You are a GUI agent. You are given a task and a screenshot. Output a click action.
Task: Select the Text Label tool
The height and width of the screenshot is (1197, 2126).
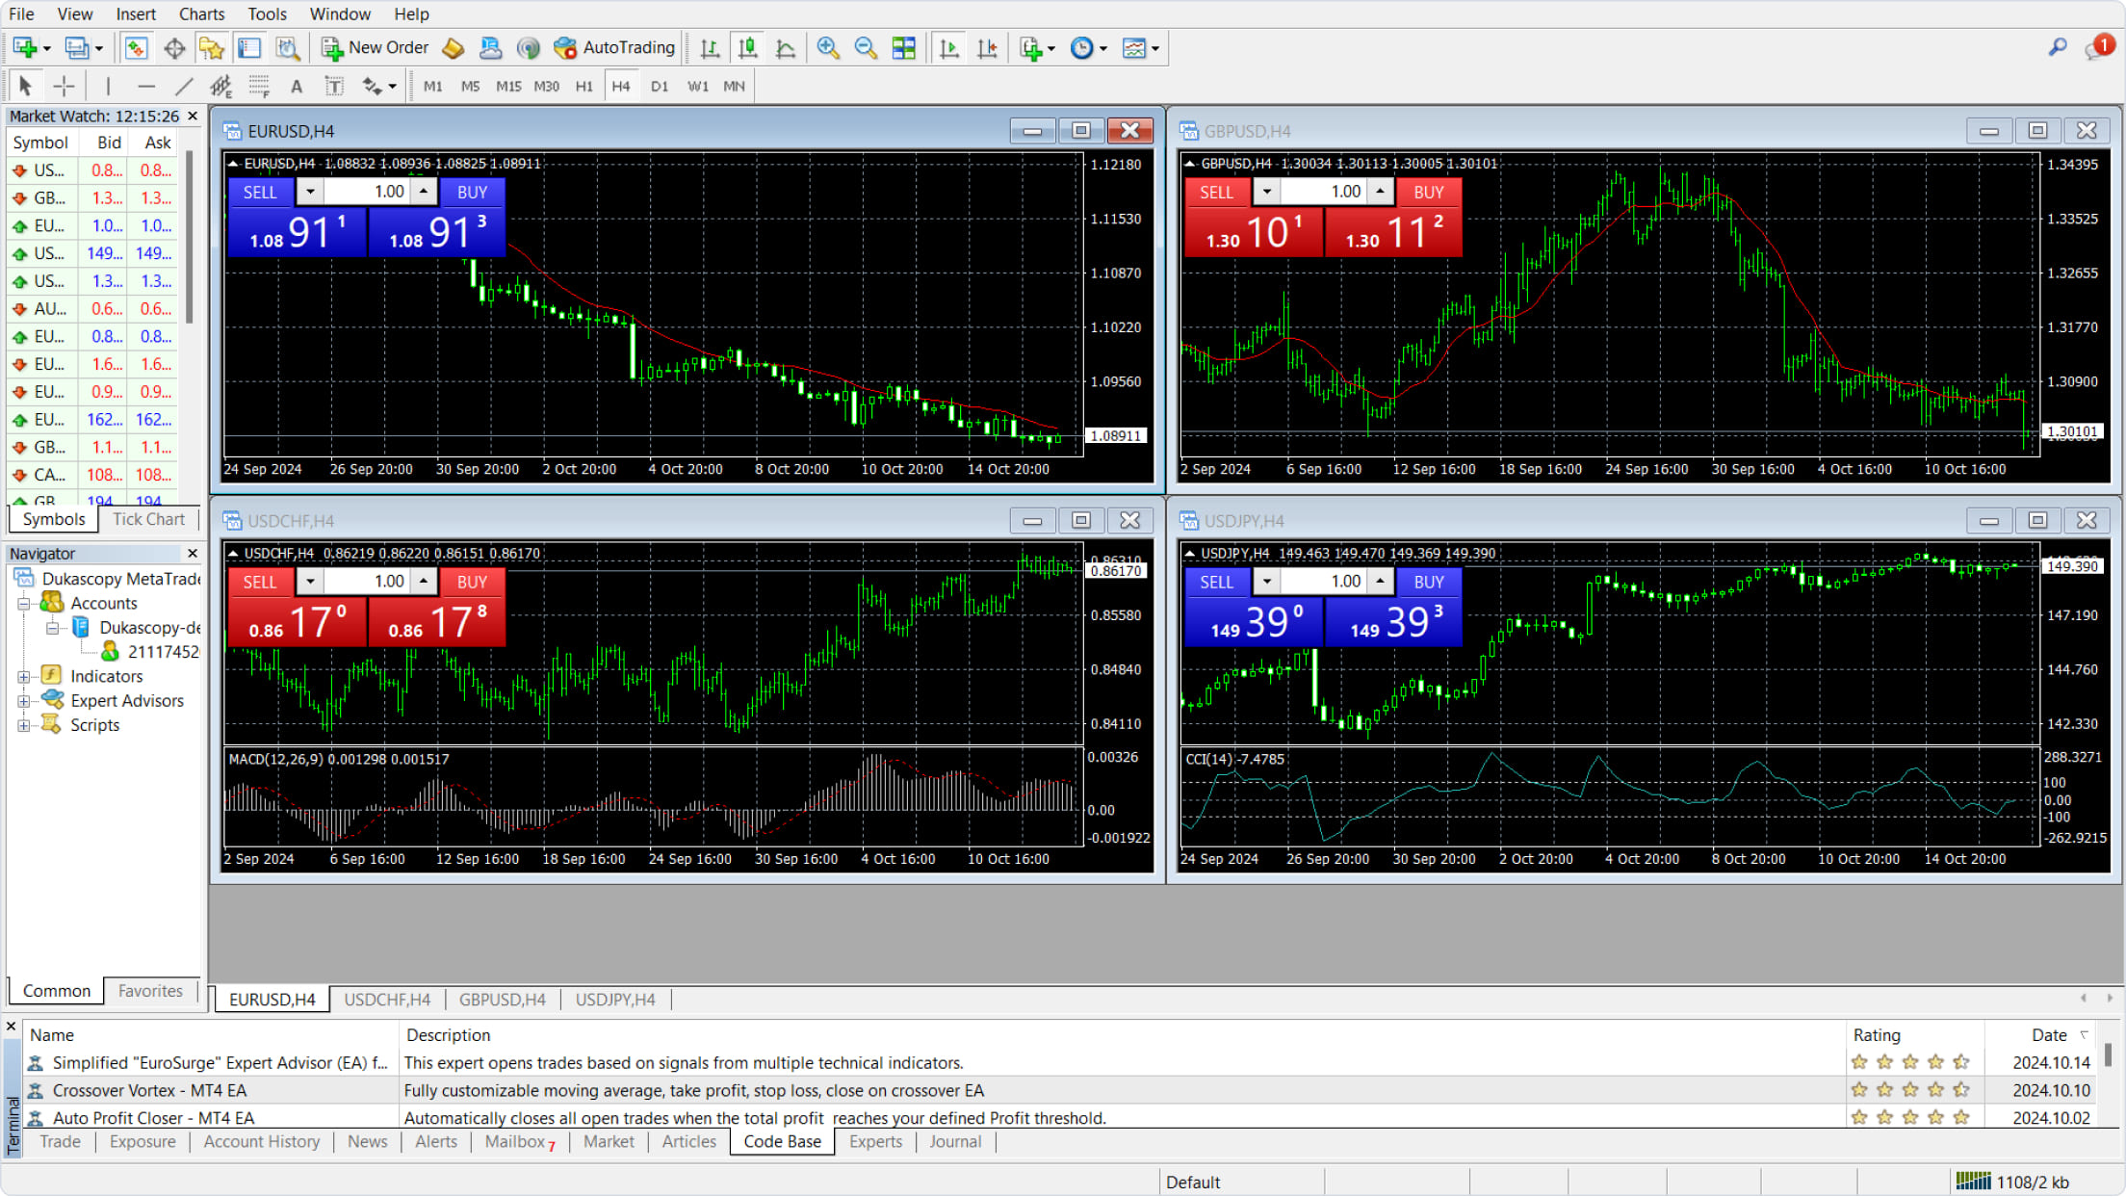pyautogui.click(x=334, y=86)
